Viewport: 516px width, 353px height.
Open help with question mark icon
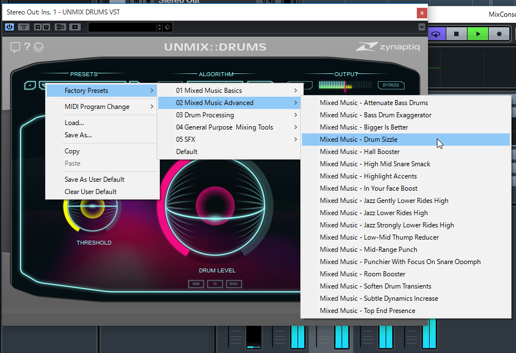click(27, 47)
